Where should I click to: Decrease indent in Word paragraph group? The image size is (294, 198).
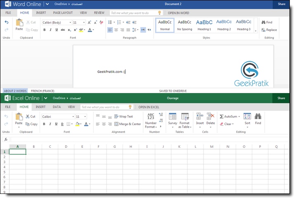(128, 23)
